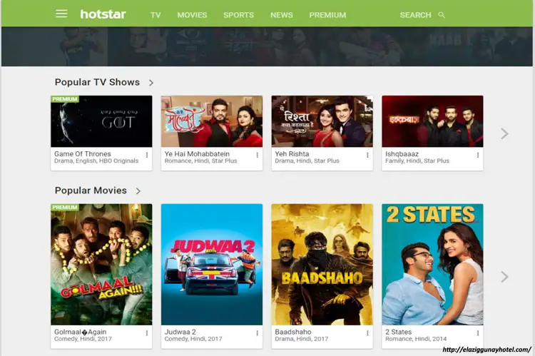Screen dimensions: 535x356
Task: Show next TV shows carousel arrow
Action: point(504,133)
